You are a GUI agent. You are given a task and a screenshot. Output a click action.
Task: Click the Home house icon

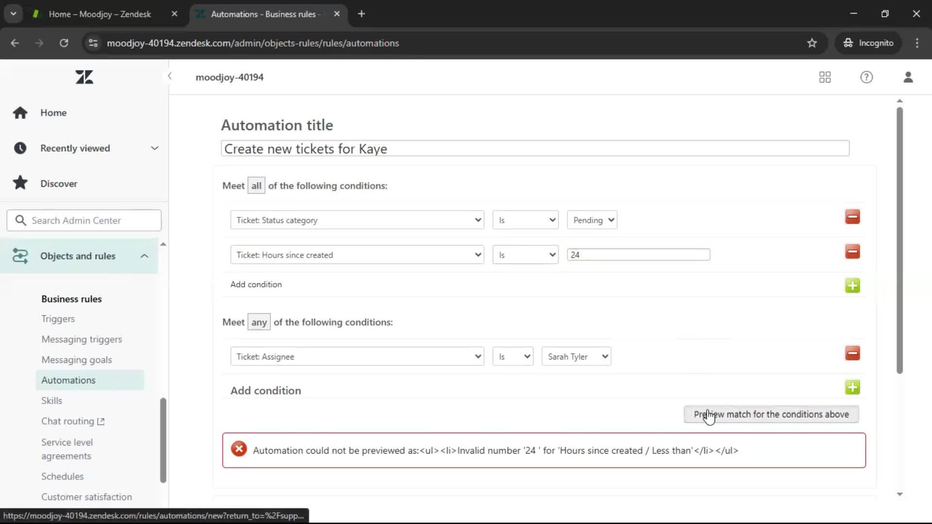pos(20,113)
